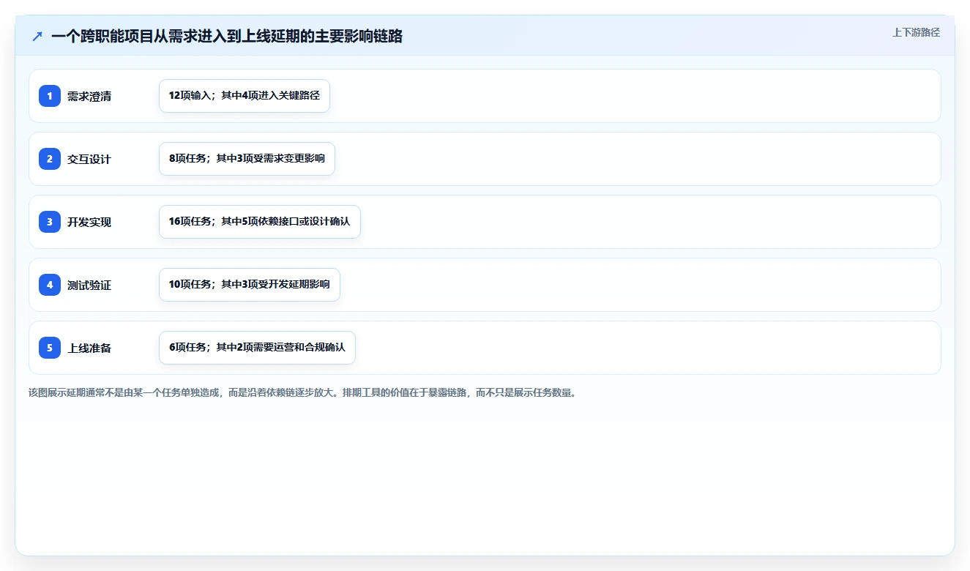Open the 8项任务;其中3项受需求变更影响 chip
The image size is (970, 571).
coord(247,159)
